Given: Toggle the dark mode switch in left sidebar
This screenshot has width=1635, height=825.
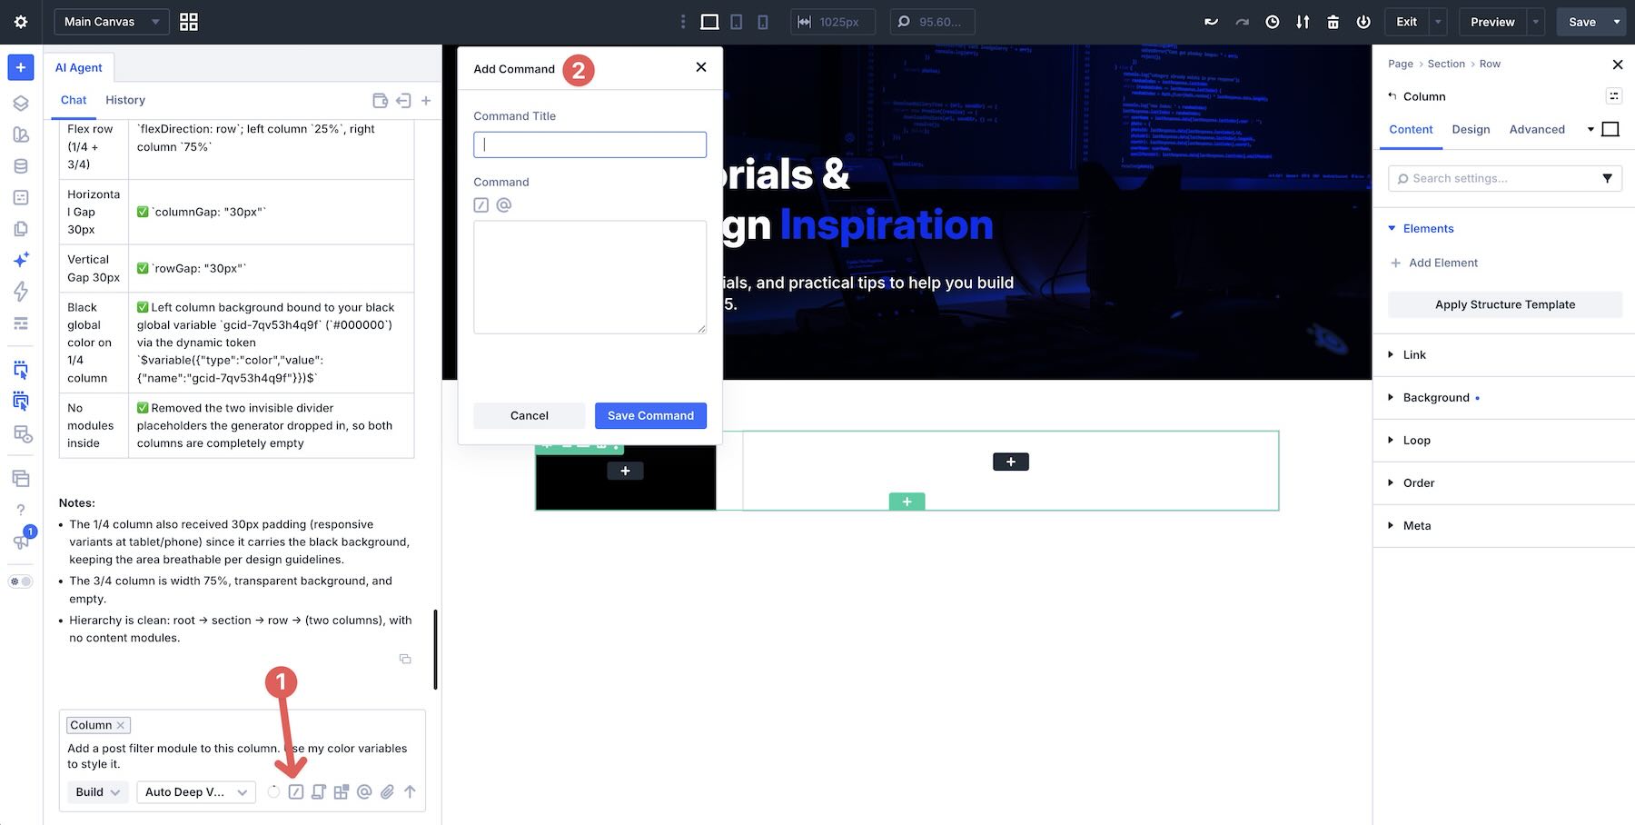Looking at the screenshot, I should pos(21,581).
